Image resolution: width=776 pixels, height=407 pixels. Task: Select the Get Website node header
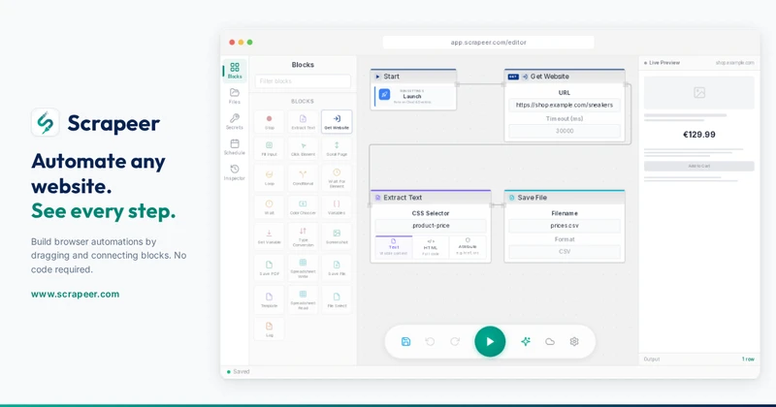coord(565,77)
